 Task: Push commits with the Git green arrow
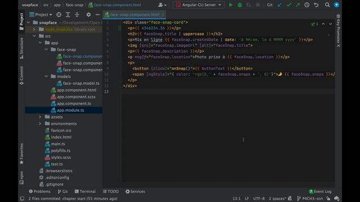(298, 5)
